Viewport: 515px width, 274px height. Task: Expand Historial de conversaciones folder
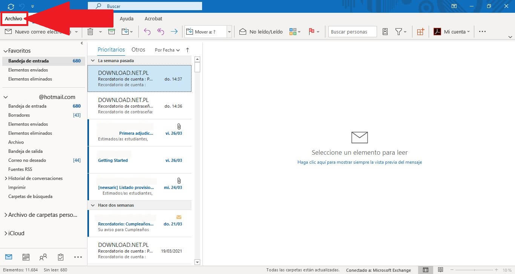point(6,178)
